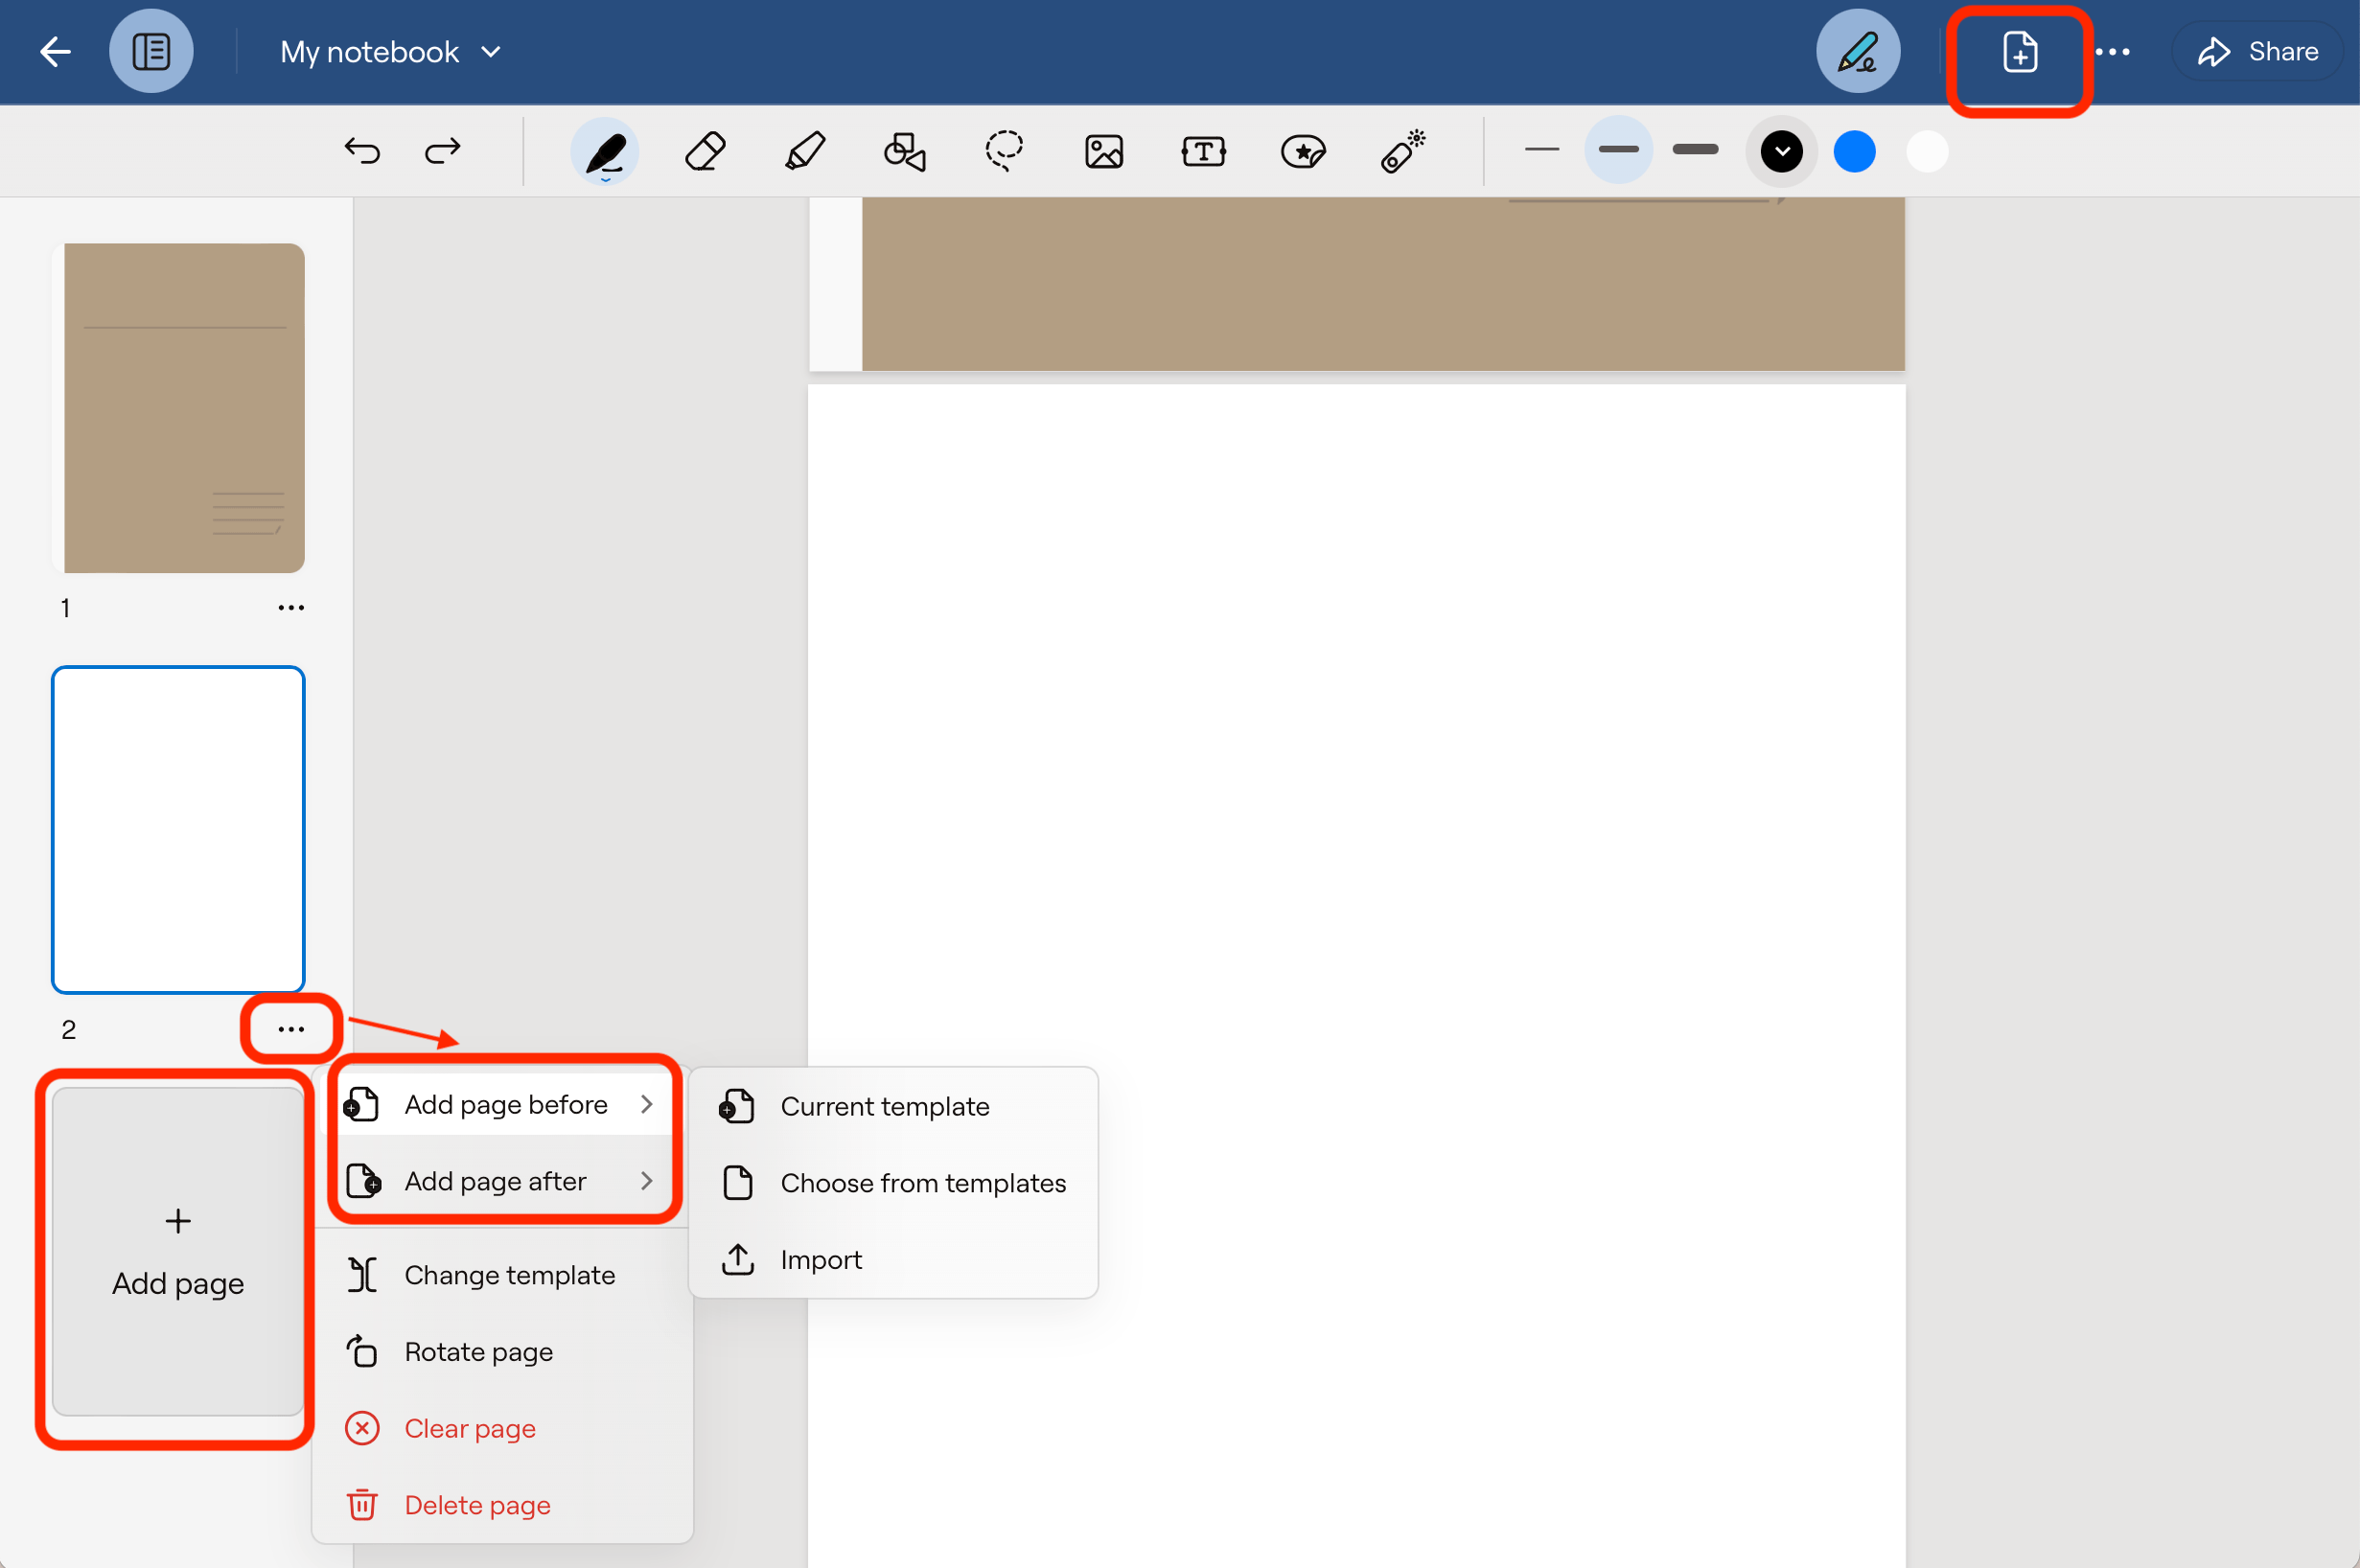Select page 1 thumbnail in the sidebar
The height and width of the screenshot is (1568, 2360).
pos(181,408)
